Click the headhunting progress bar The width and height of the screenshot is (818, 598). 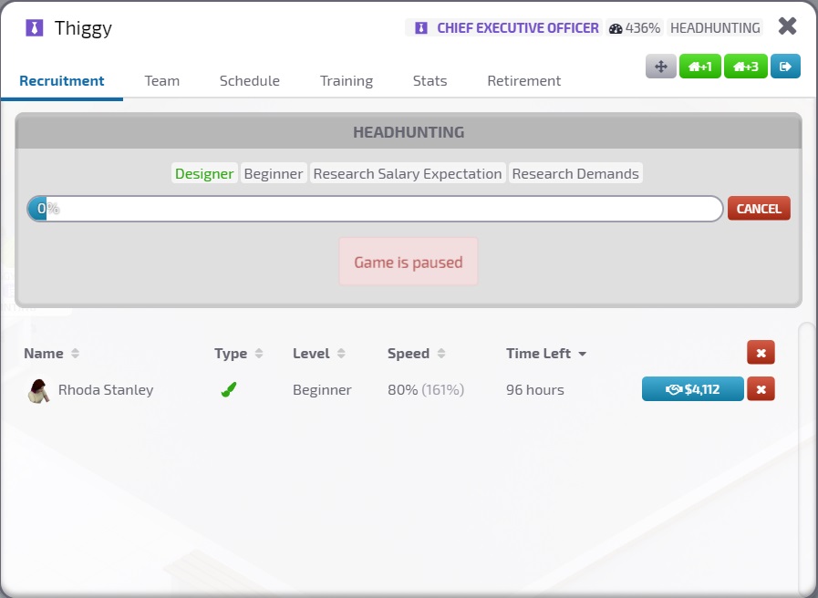click(375, 209)
